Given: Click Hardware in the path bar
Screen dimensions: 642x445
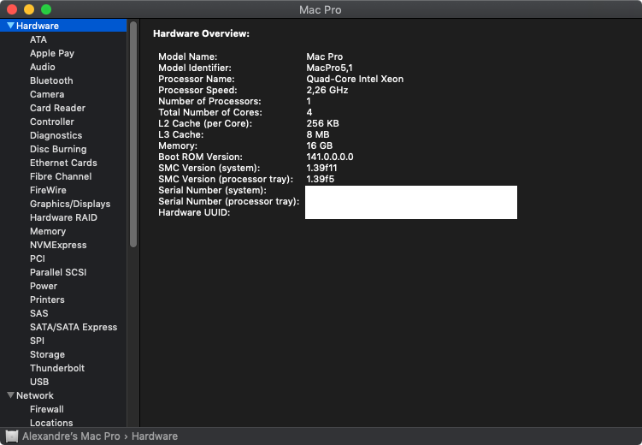Looking at the screenshot, I should [x=155, y=436].
